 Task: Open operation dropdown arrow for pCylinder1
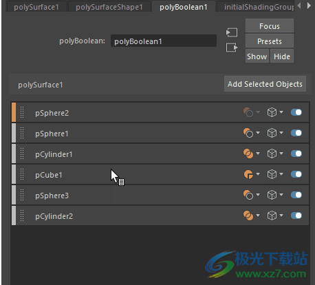[258, 154]
